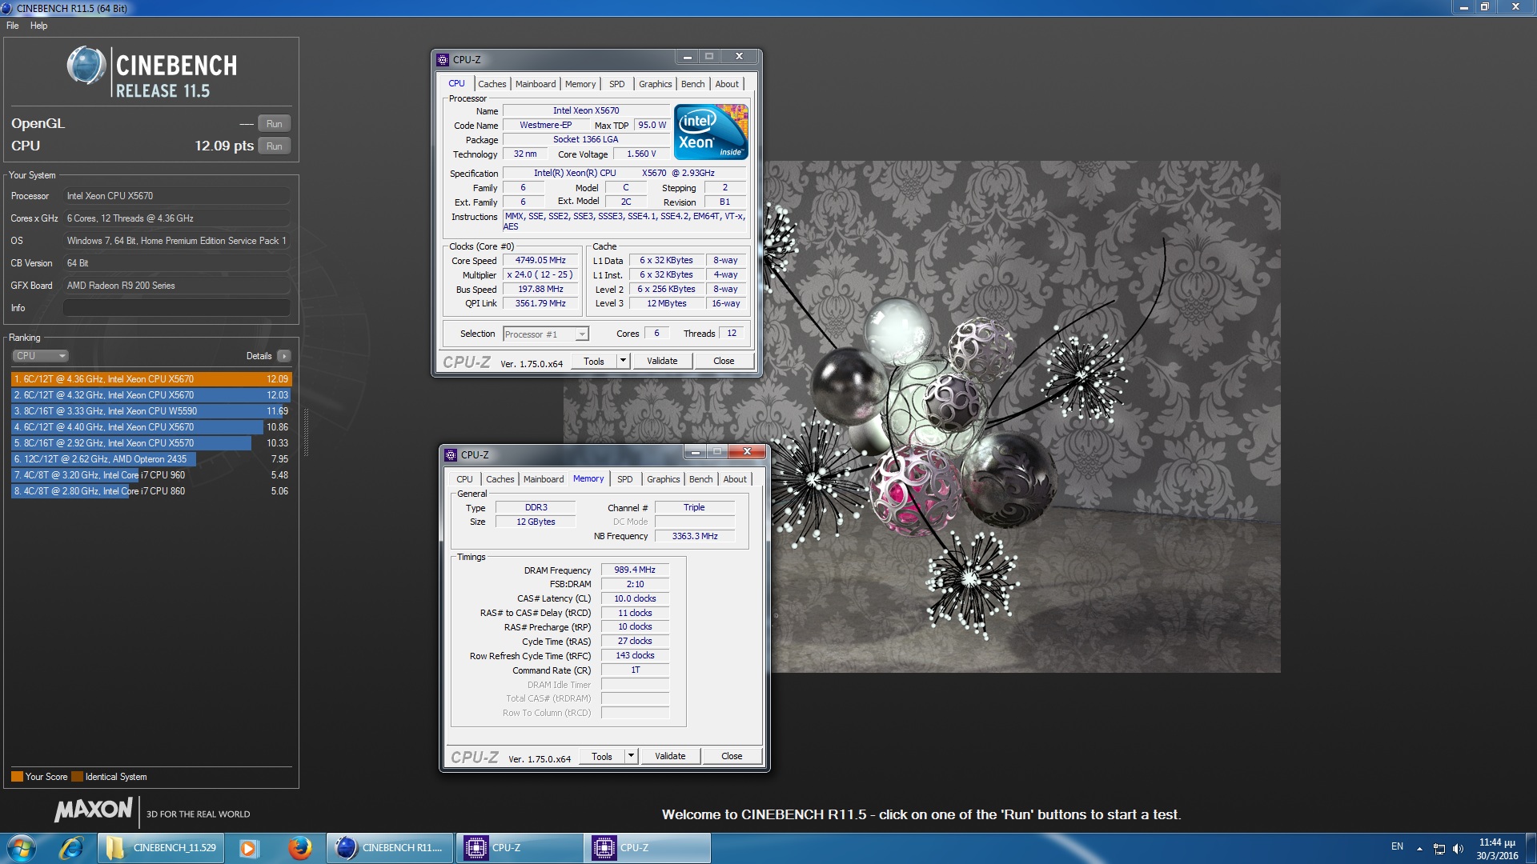Click Validate in upper CPU-Z
The width and height of the screenshot is (1537, 864).
click(x=662, y=362)
